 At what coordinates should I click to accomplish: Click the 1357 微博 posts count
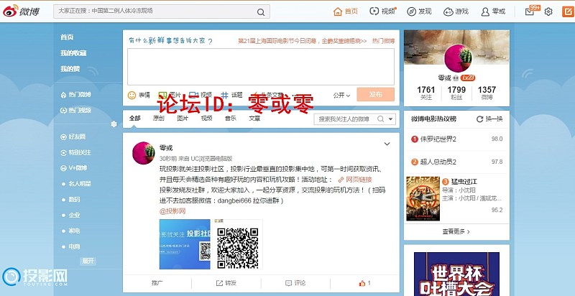(x=487, y=93)
